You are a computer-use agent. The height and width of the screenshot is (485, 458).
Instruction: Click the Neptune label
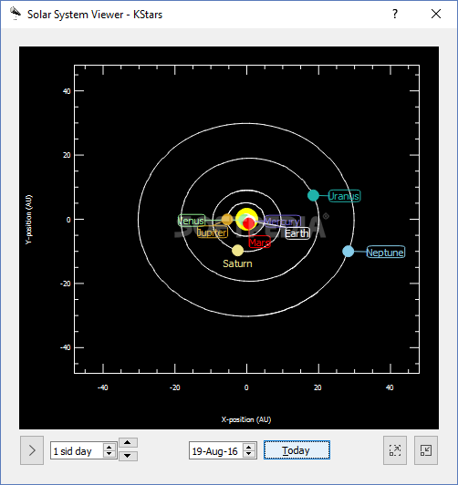click(x=385, y=253)
